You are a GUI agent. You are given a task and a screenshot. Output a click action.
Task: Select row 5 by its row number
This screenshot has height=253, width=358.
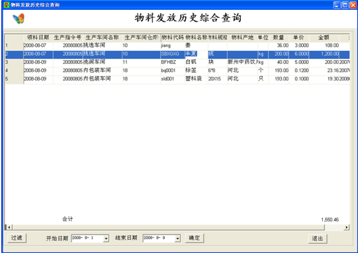pyautogui.click(x=15, y=79)
